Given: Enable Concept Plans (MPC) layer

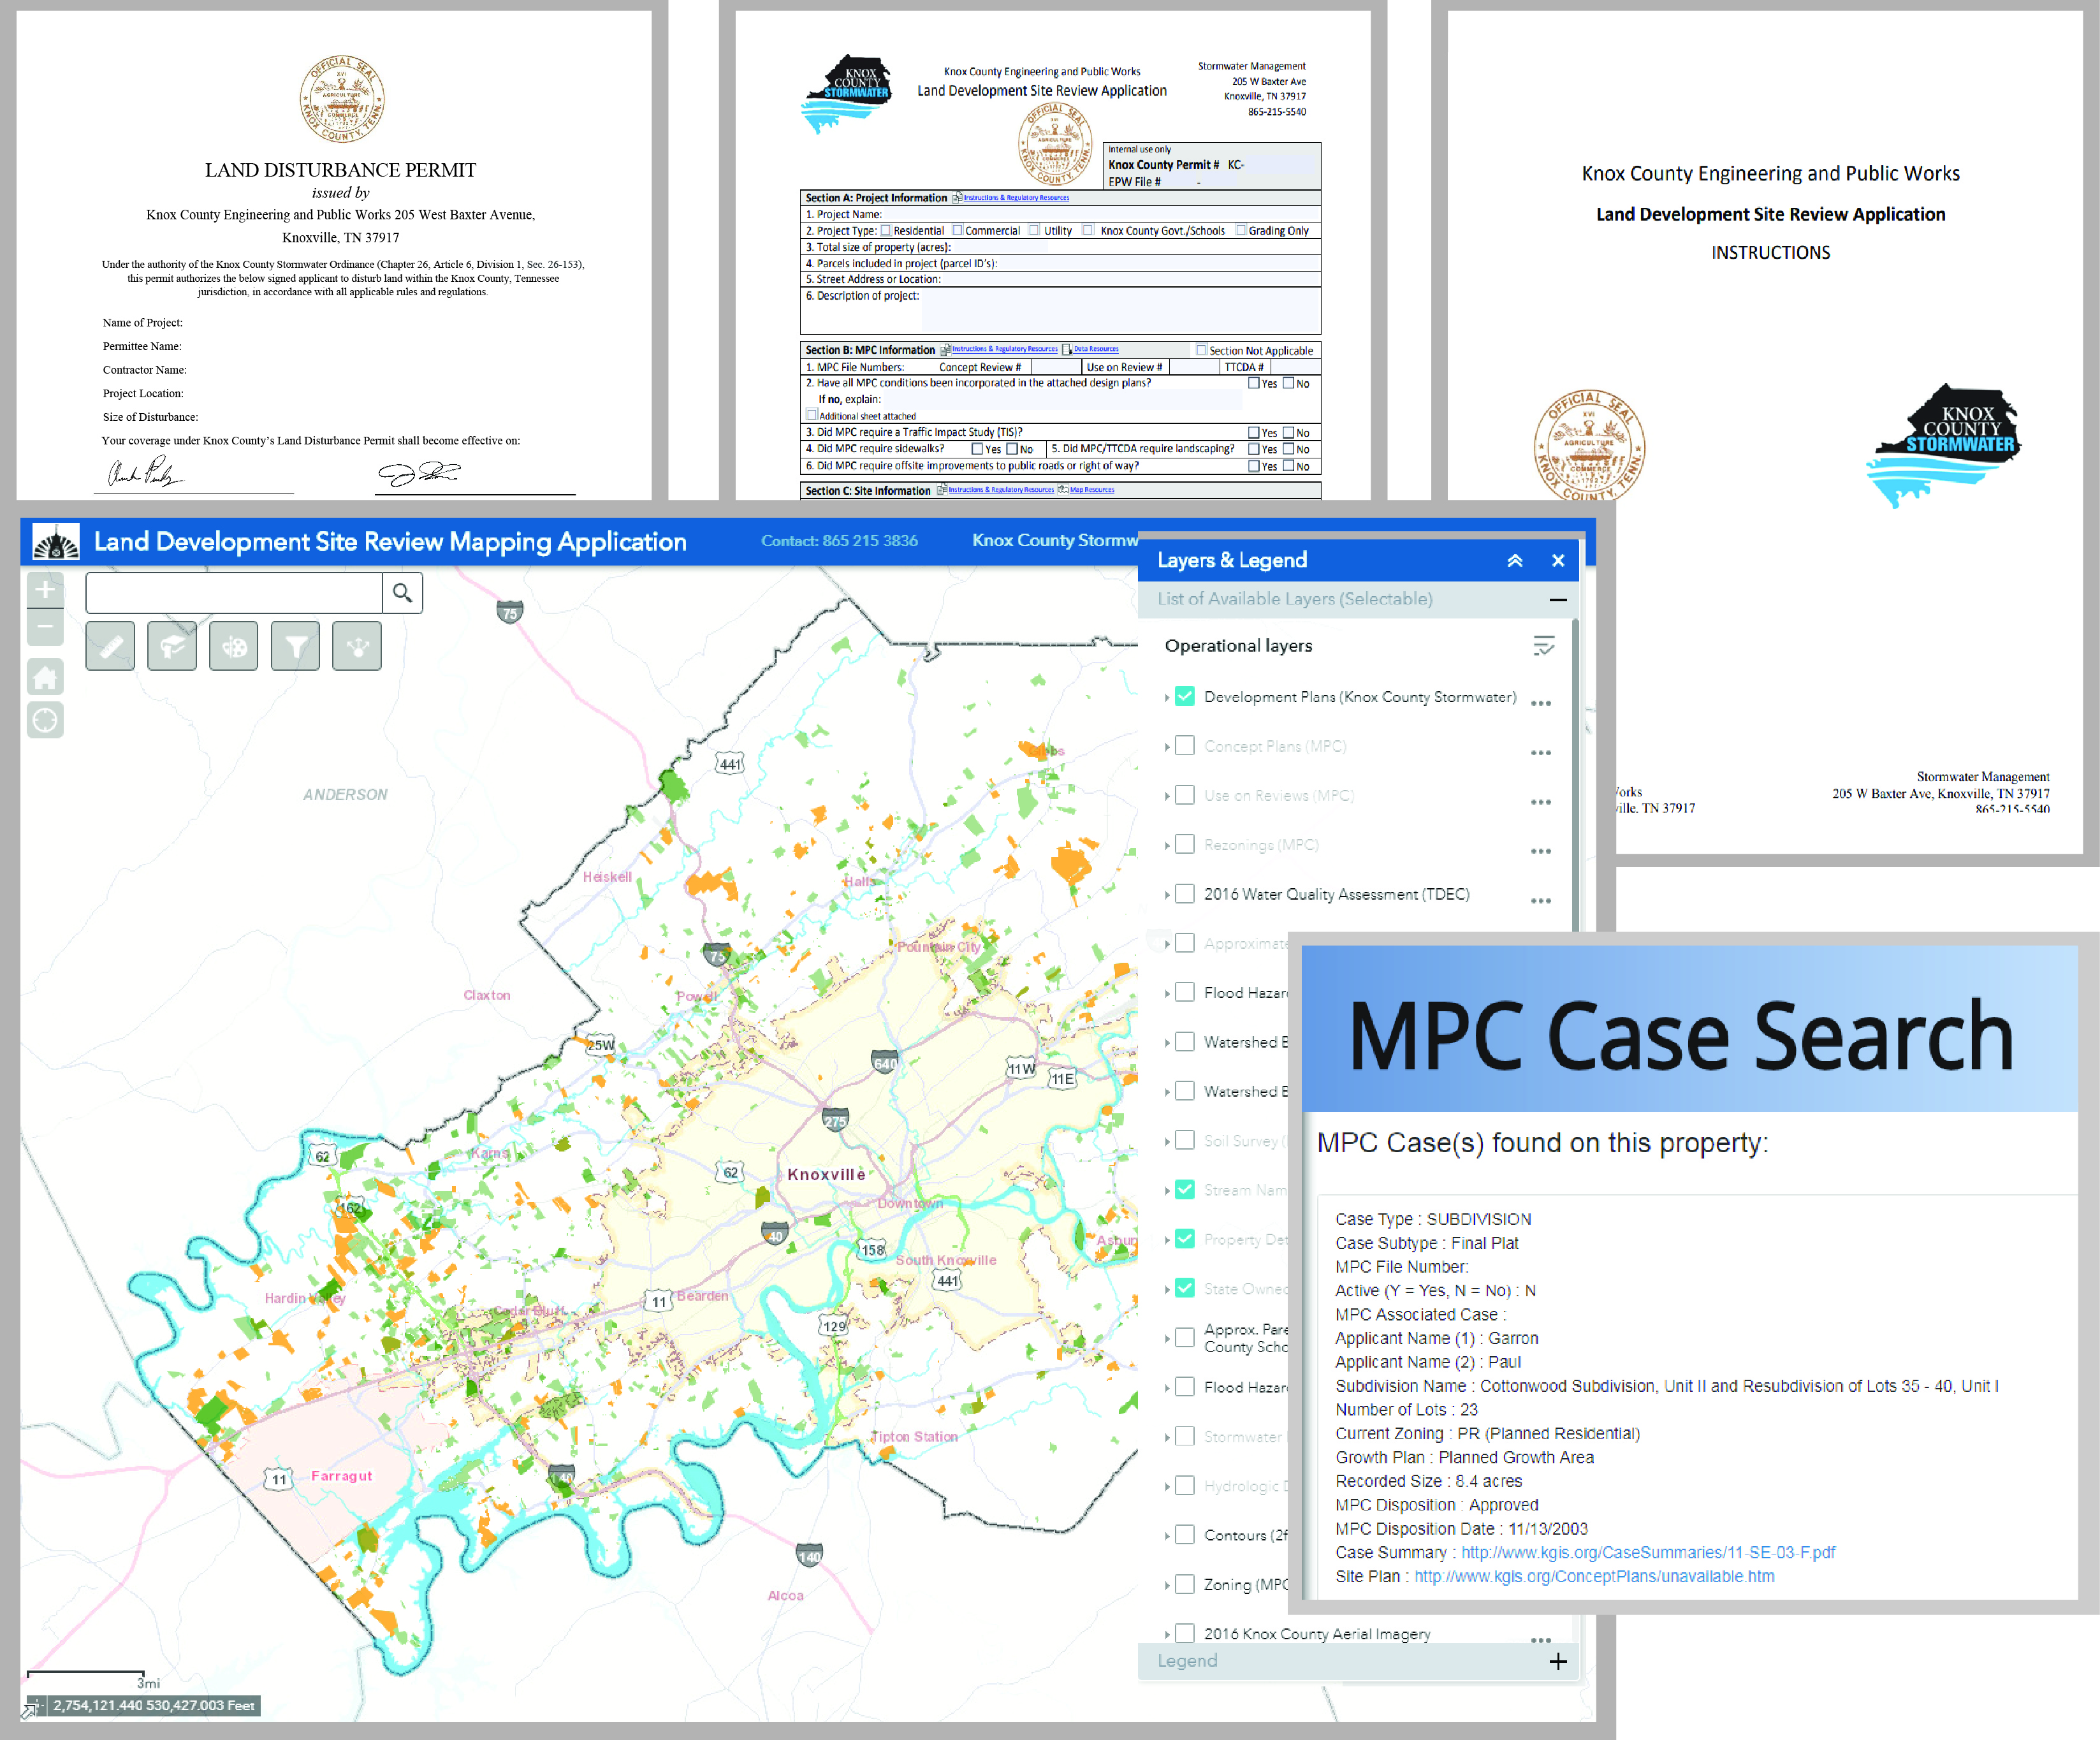Looking at the screenshot, I should tap(1185, 746).
